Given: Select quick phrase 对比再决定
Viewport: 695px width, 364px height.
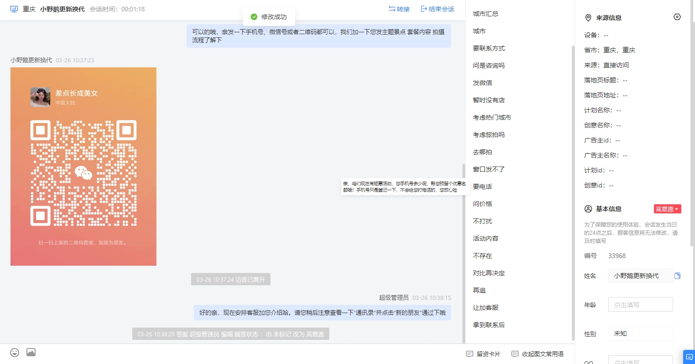Looking at the screenshot, I should click(x=489, y=273).
